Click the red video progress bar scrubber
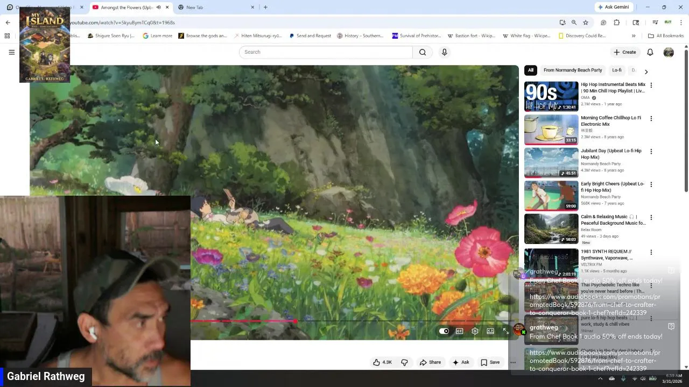The width and height of the screenshot is (689, 387). click(x=295, y=321)
